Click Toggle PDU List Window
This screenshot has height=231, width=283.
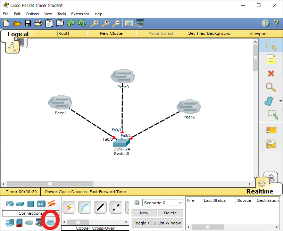pyautogui.click(x=157, y=223)
